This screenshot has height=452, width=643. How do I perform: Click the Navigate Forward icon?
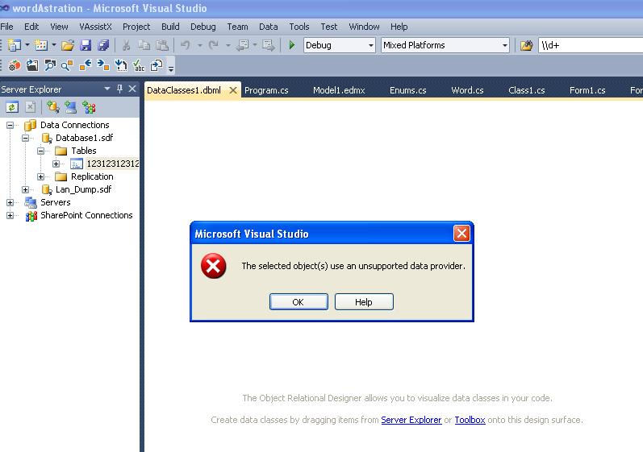tap(269, 45)
